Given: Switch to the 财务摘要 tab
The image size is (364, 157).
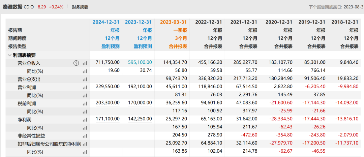Looking at the screenshot, I should tap(80, 7).
